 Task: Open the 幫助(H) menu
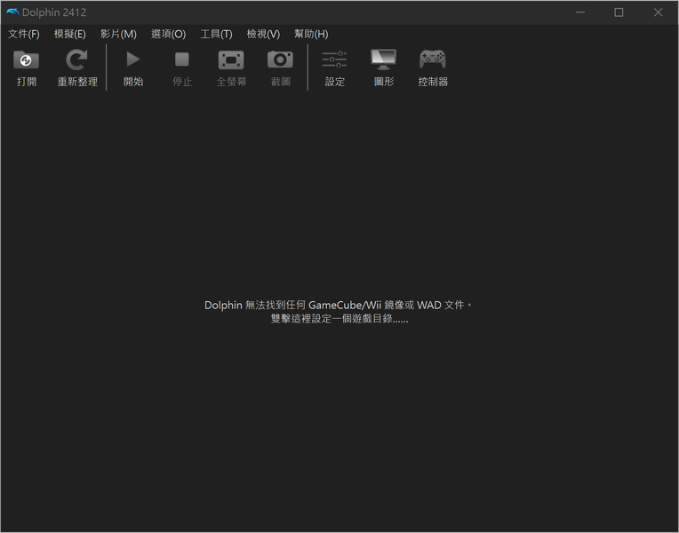[311, 34]
